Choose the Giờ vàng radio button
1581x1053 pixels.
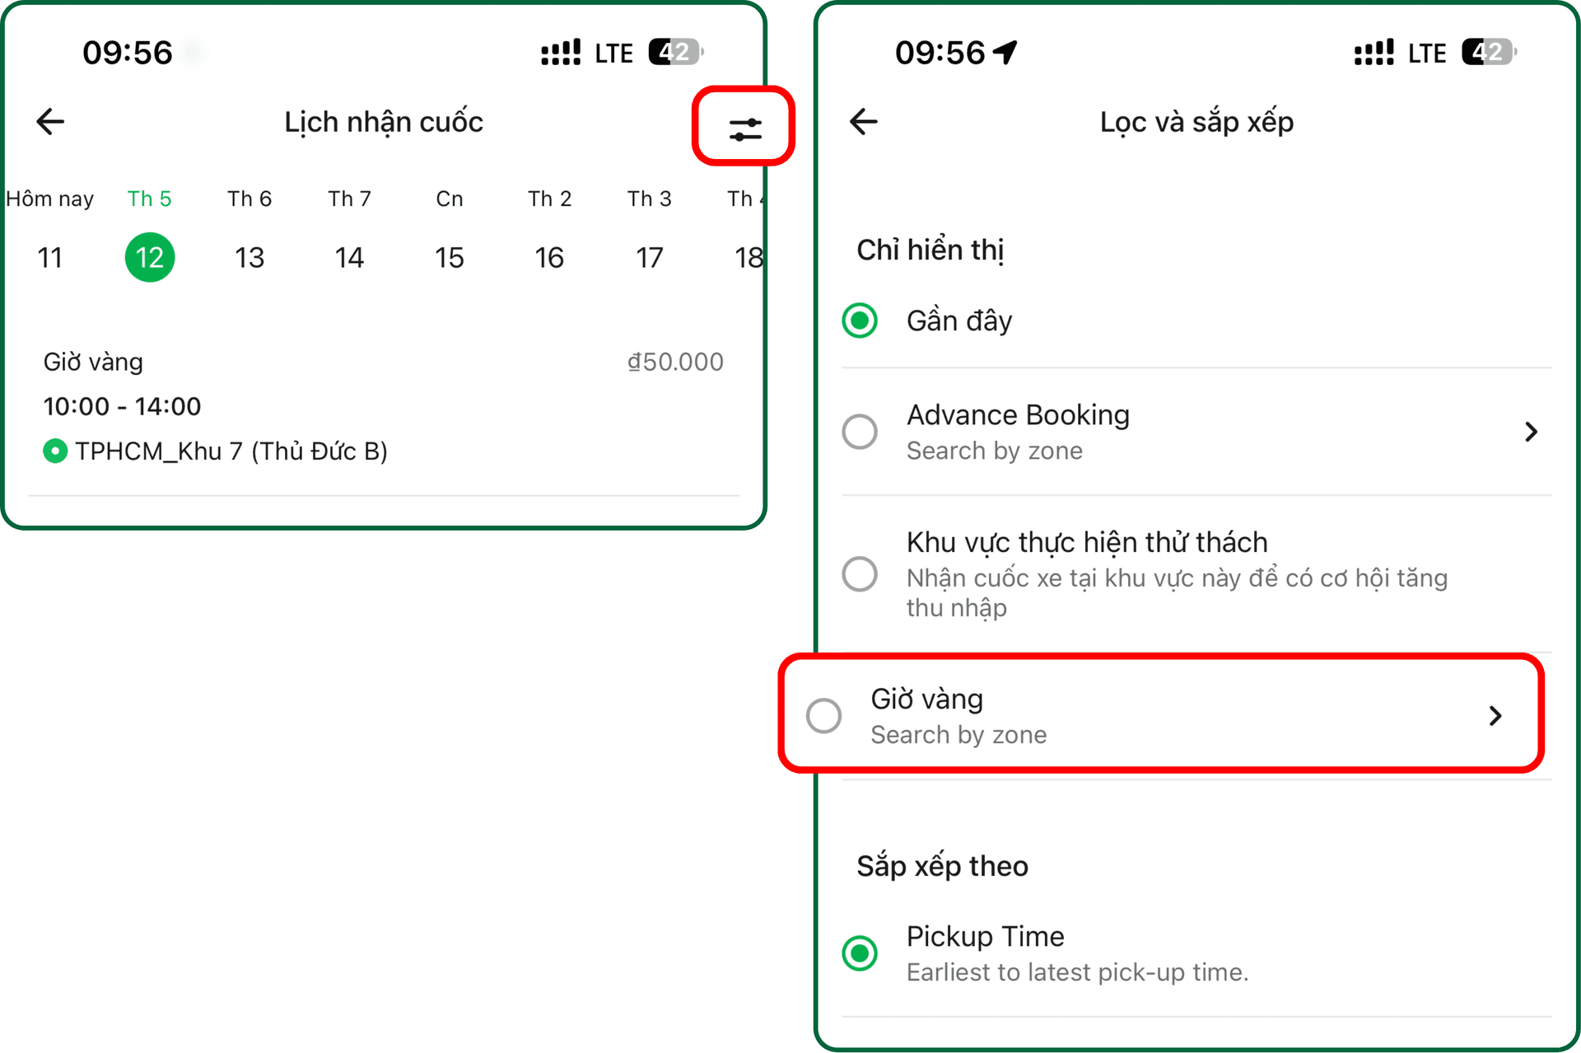click(824, 715)
